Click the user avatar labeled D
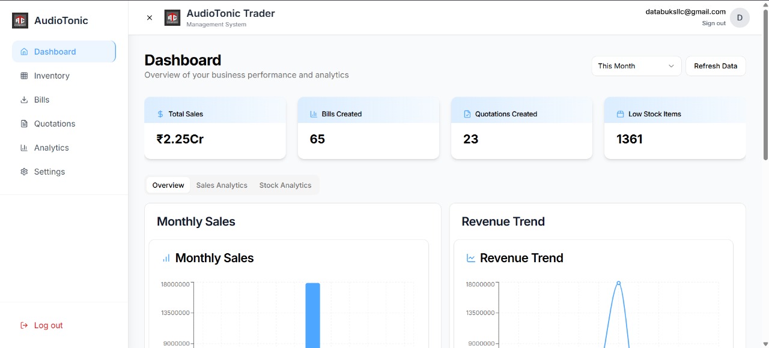 coord(740,18)
